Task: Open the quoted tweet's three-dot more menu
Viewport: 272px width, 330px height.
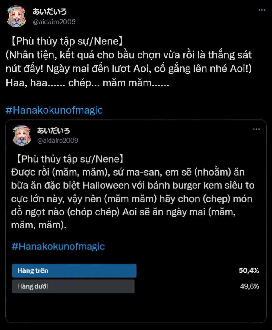Action: tap(256, 129)
